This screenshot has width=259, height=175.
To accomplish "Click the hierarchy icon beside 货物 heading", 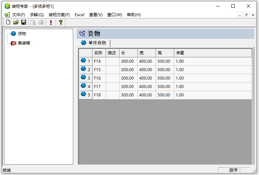I will pos(82,34).
